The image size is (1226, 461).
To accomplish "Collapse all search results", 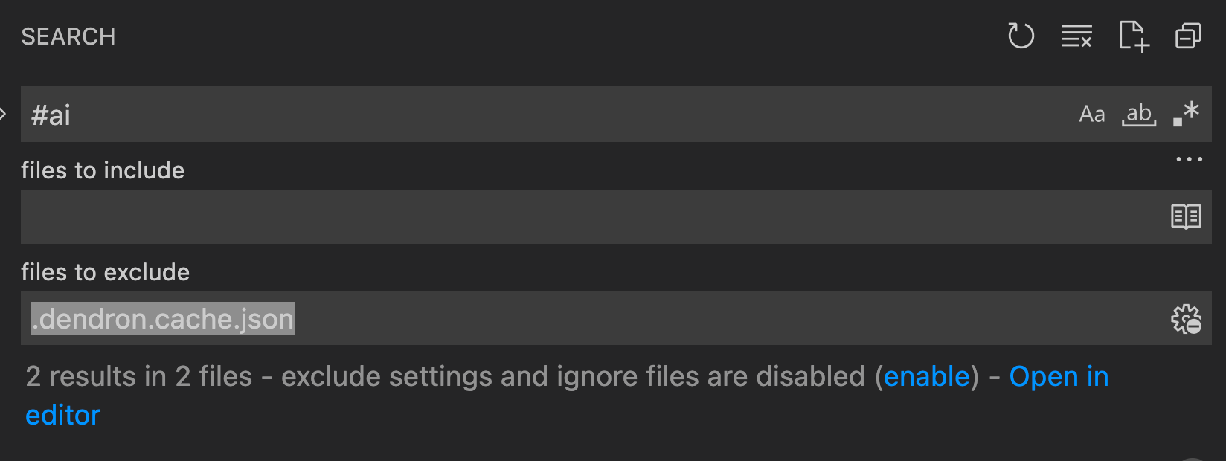I will [1187, 36].
